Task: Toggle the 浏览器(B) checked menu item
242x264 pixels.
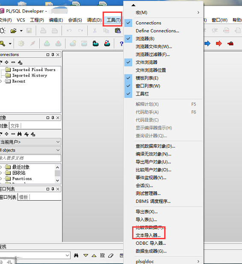Action: point(164,39)
